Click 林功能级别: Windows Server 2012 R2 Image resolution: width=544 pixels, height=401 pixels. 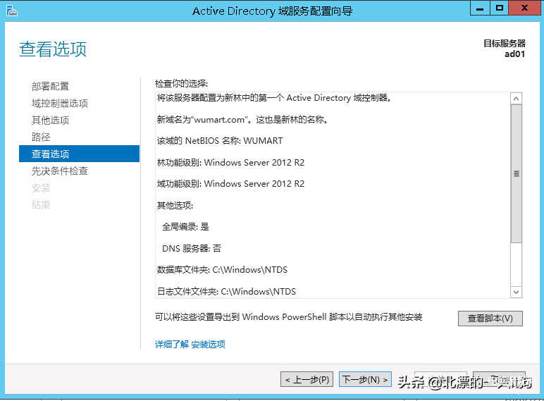pyautogui.click(x=230, y=163)
